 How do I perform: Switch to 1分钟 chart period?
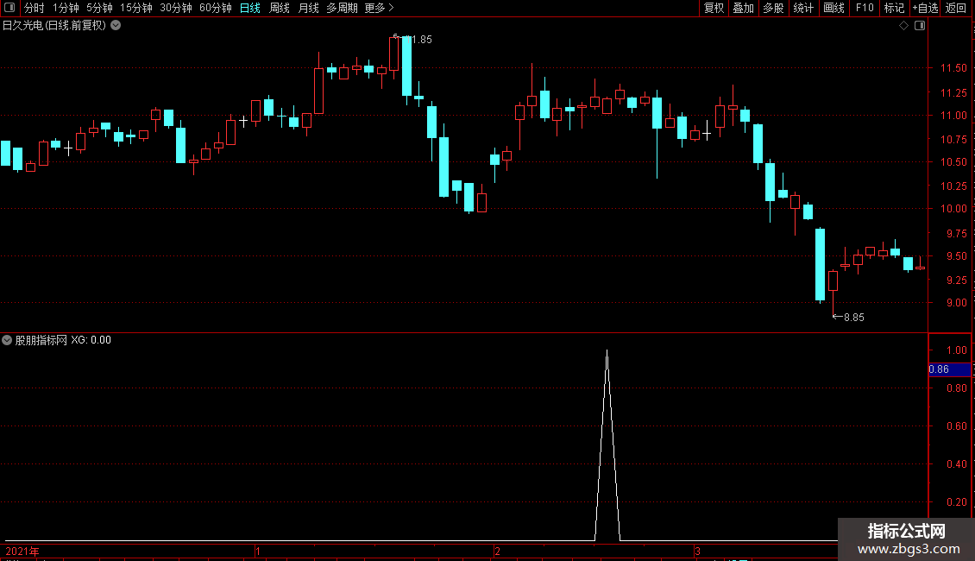coord(66,8)
